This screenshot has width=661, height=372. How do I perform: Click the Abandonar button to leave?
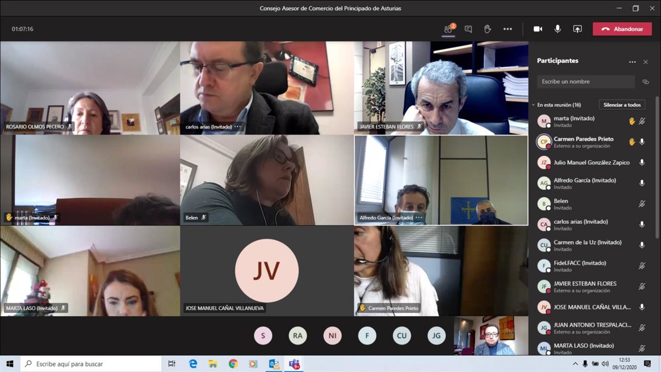(x=622, y=29)
